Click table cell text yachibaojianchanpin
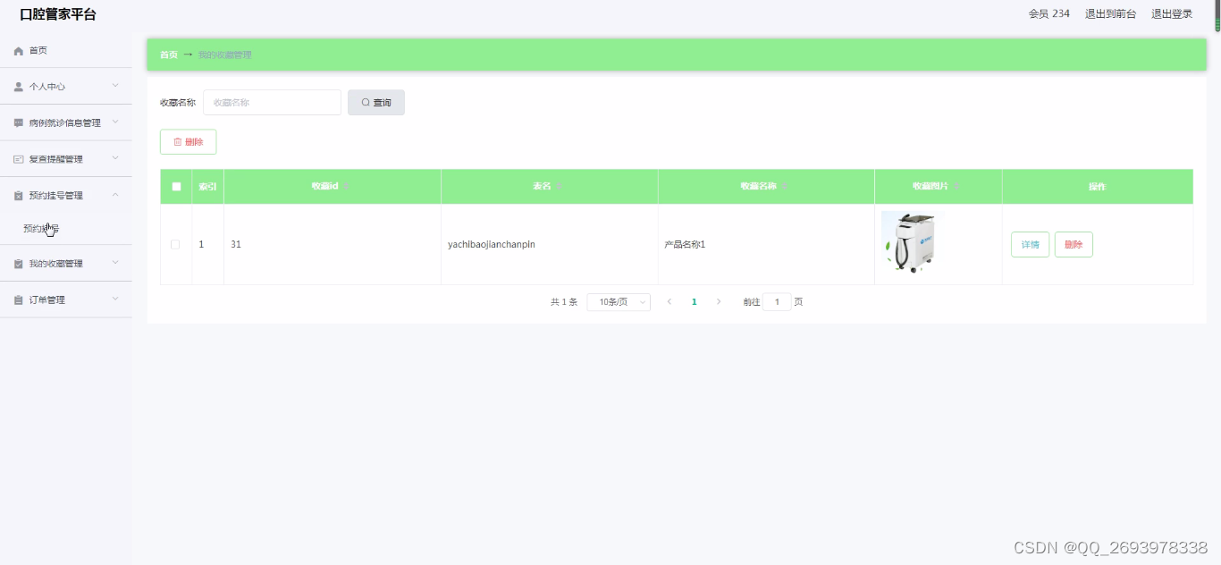The height and width of the screenshot is (565, 1221). [491, 244]
